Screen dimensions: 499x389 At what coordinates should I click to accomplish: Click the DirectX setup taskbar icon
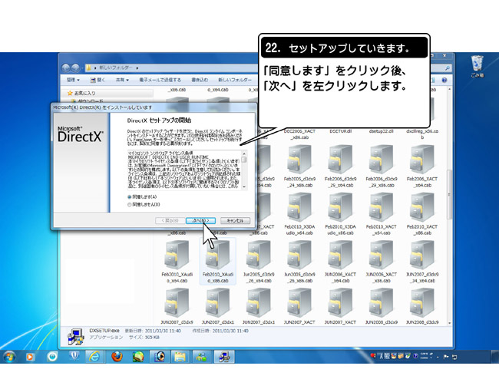pos(224,357)
